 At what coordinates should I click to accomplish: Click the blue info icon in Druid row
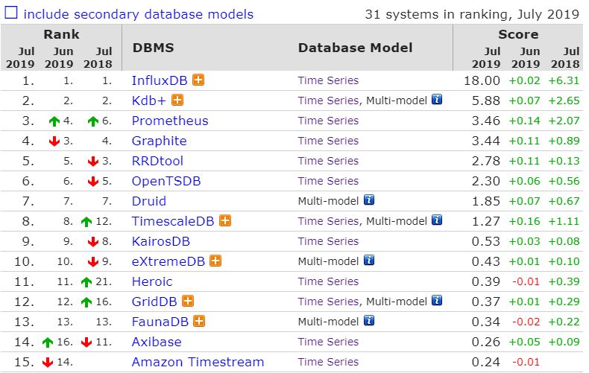[x=369, y=200]
